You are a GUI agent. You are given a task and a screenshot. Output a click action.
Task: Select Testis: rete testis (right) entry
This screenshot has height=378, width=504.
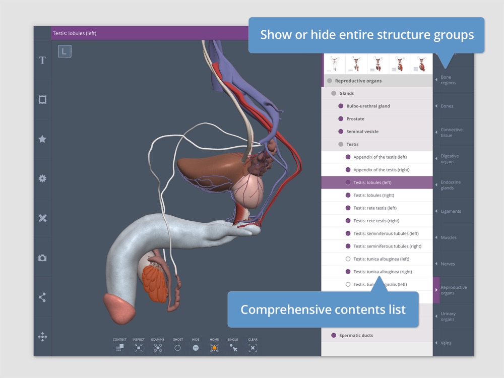click(x=377, y=221)
